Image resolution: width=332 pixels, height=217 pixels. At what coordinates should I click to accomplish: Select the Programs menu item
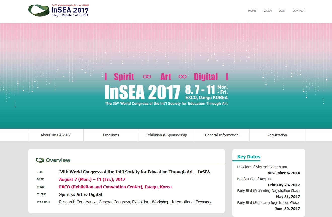tap(111, 135)
